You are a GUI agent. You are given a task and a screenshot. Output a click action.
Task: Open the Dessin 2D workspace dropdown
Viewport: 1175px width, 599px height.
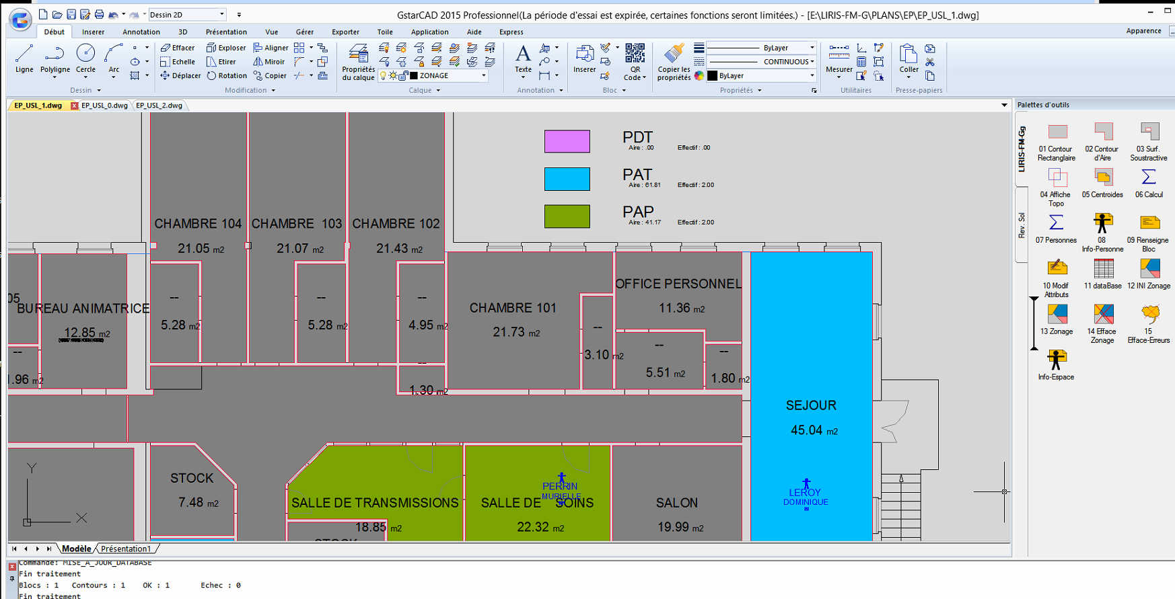coord(221,15)
